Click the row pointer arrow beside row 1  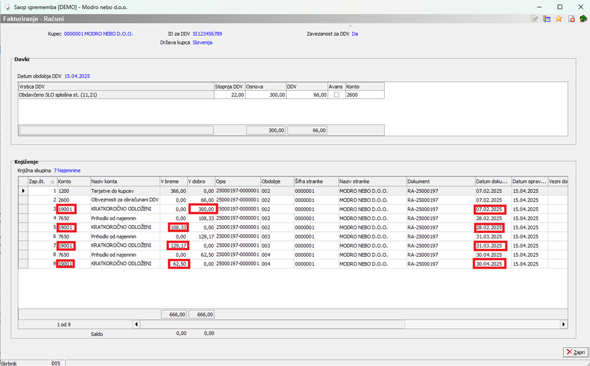point(24,191)
